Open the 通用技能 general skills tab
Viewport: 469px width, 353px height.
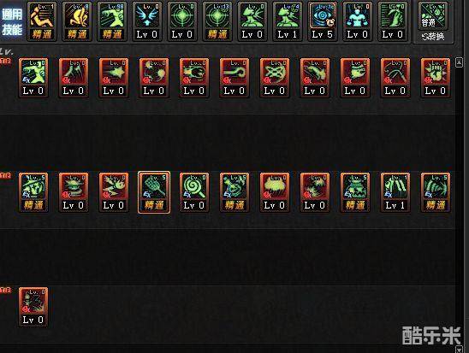coord(12,22)
